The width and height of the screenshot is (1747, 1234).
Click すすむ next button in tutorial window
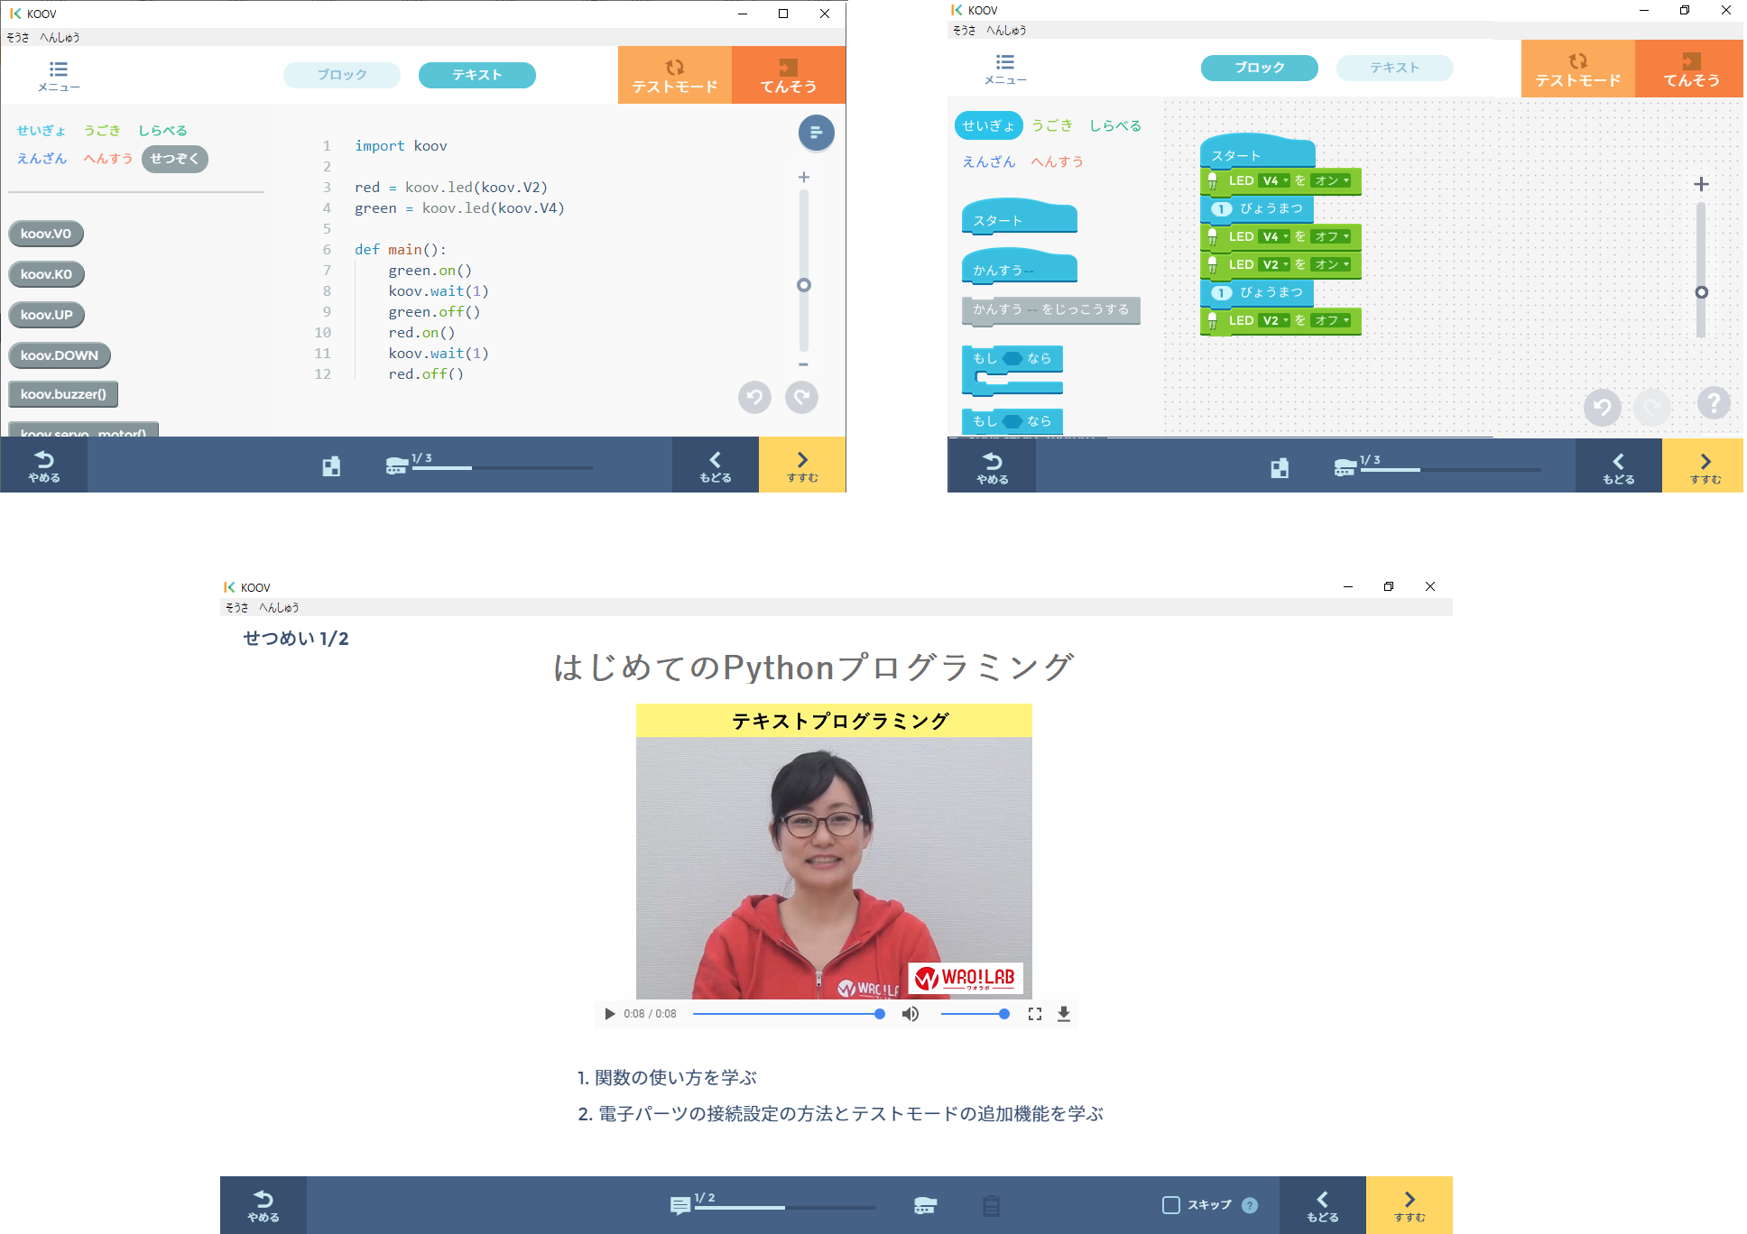[x=1410, y=1205]
